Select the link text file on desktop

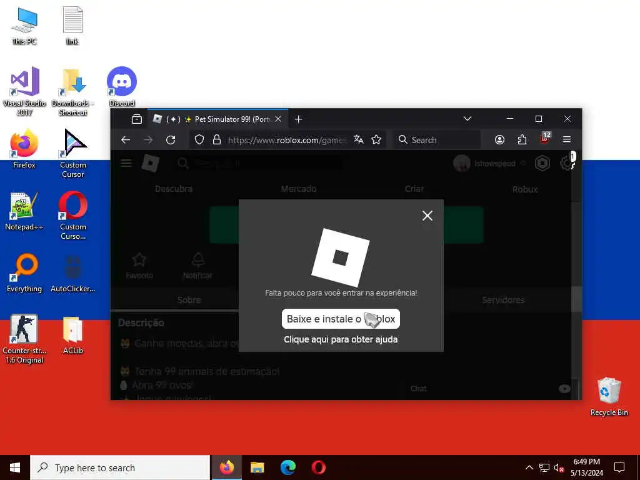tap(72, 25)
